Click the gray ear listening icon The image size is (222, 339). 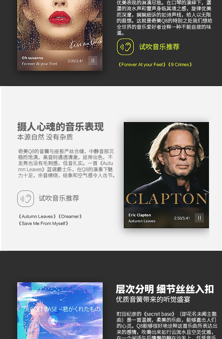[x=26, y=199]
